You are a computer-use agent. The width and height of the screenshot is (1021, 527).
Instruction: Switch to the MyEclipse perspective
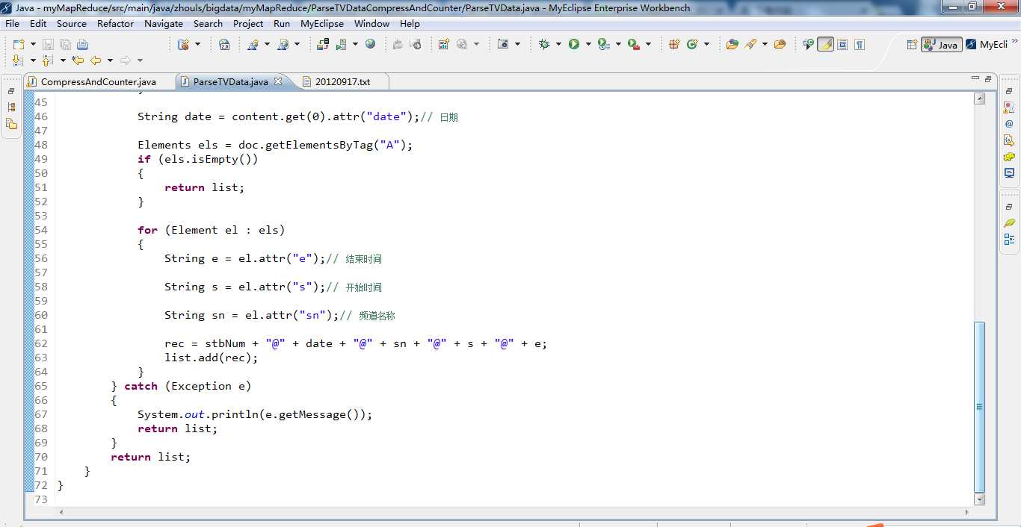coord(987,44)
